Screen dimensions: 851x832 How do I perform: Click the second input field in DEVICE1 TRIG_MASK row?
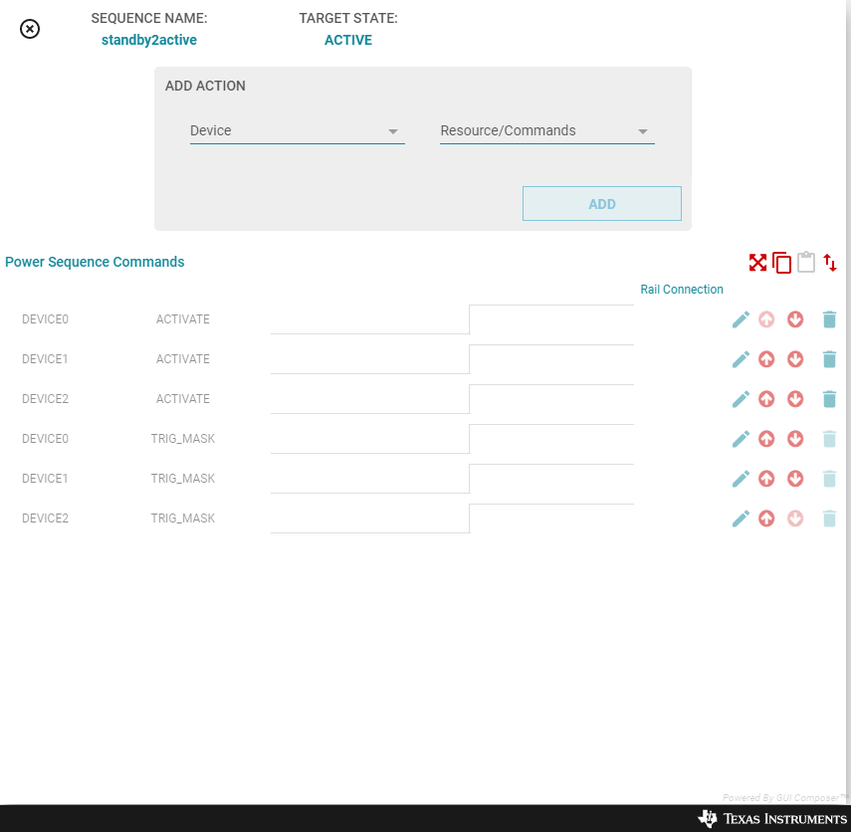point(551,479)
